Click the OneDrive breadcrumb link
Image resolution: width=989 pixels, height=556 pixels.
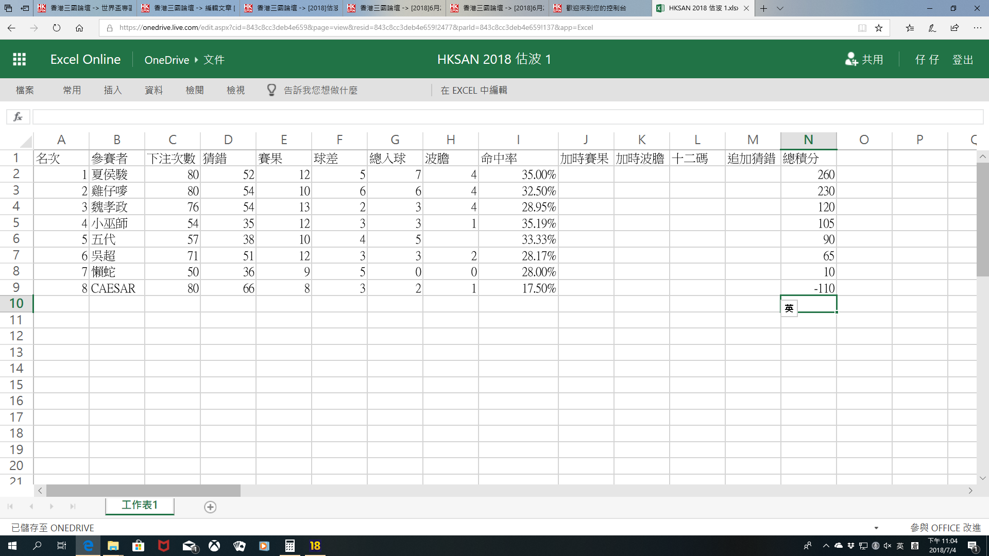(x=167, y=60)
